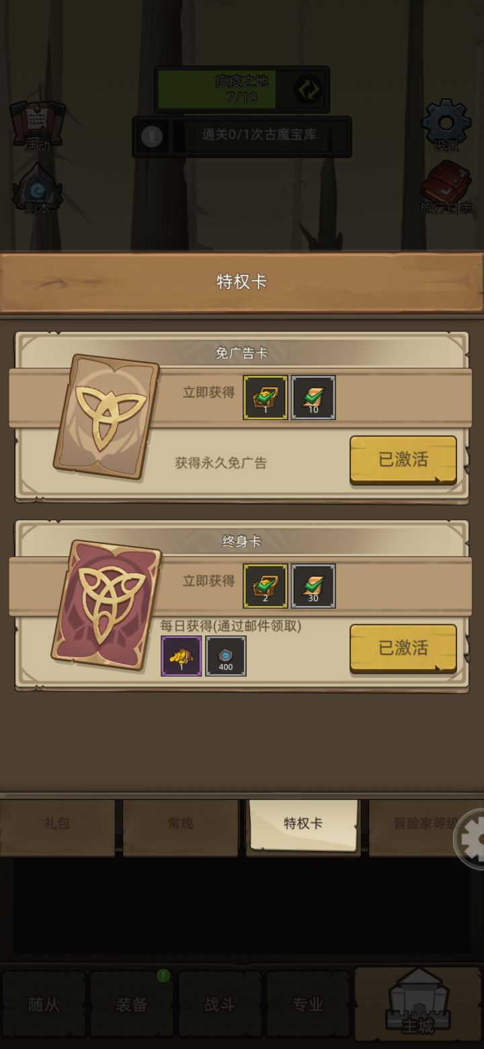Inspect the 400 blue gem daily reward

pyautogui.click(x=226, y=656)
